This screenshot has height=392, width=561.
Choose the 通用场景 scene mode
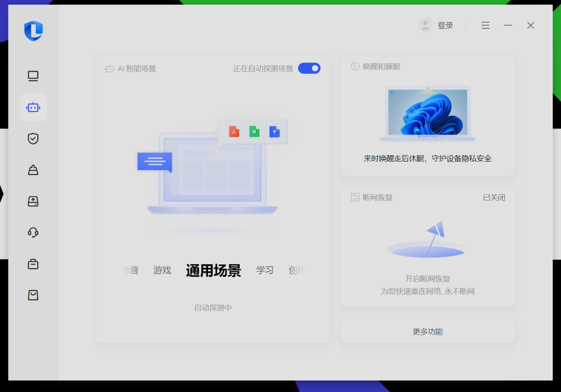213,270
